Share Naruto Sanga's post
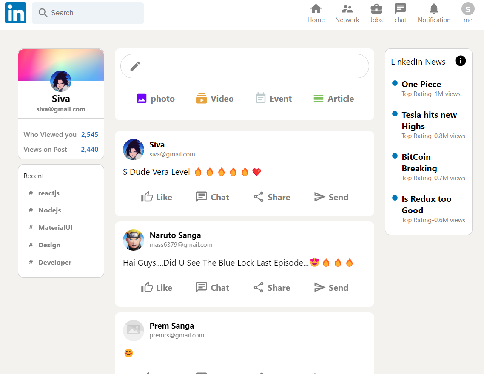 tap(272, 288)
